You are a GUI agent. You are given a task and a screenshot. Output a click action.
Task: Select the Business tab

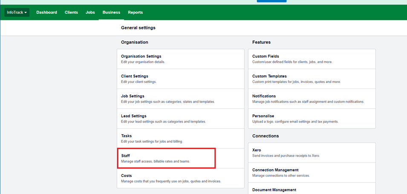pyautogui.click(x=111, y=12)
